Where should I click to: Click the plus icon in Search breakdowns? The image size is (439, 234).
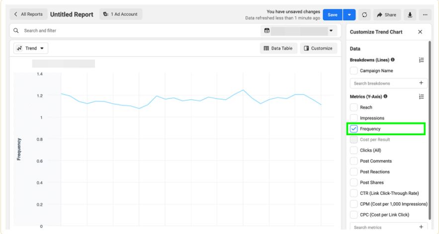click(421, 83)
